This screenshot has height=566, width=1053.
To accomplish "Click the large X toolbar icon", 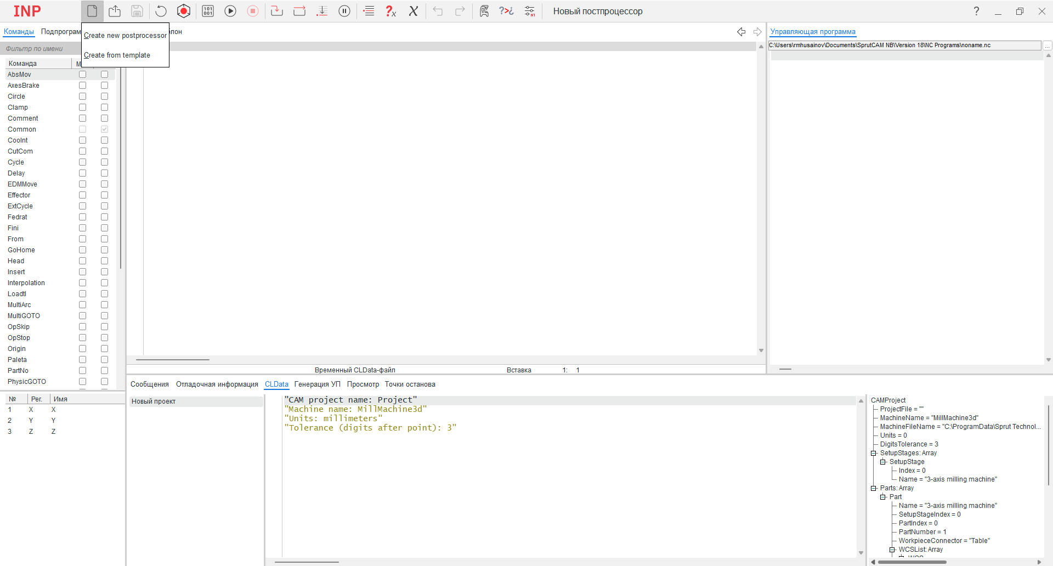I will pos(414,11).
